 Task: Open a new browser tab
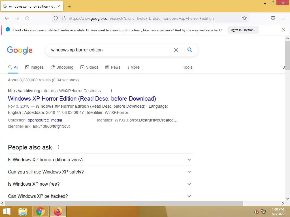pos(69,6)
